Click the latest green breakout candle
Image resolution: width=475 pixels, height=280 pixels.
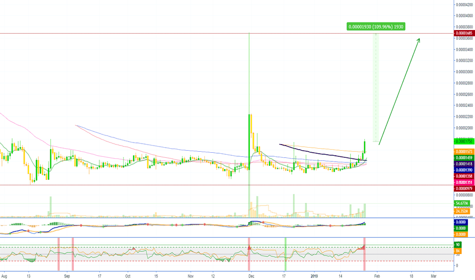click(x=365, y=147)
